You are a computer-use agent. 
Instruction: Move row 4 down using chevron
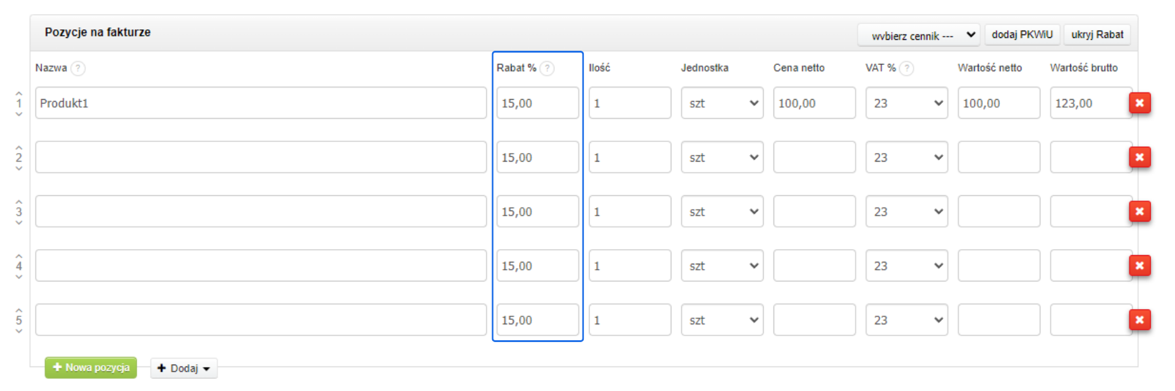[x=19, y=277]
